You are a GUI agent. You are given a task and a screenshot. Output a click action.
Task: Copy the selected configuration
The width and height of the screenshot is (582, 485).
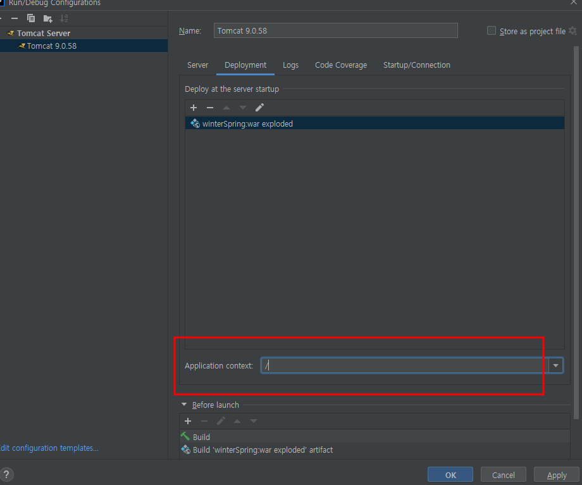pos(31,18)
